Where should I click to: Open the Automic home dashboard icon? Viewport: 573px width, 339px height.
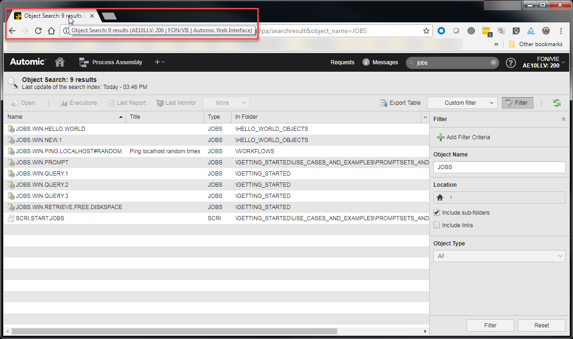[59, 61]
